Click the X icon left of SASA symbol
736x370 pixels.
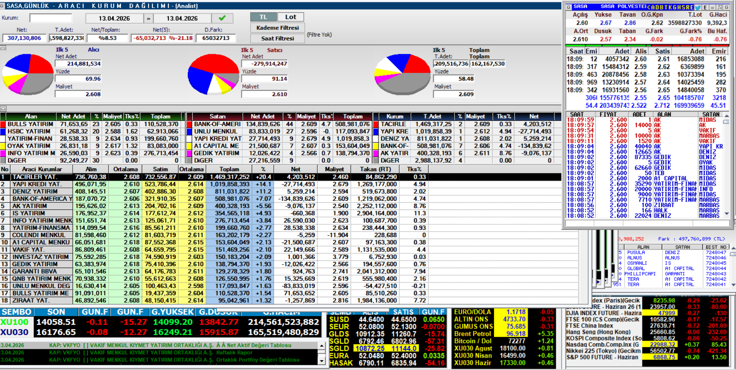point(568,7)
